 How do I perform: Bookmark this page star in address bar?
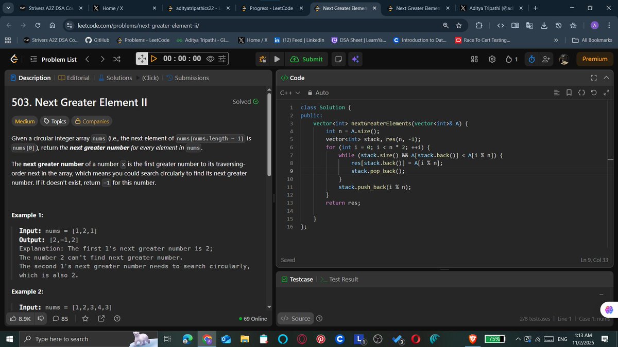coord(458,26)
